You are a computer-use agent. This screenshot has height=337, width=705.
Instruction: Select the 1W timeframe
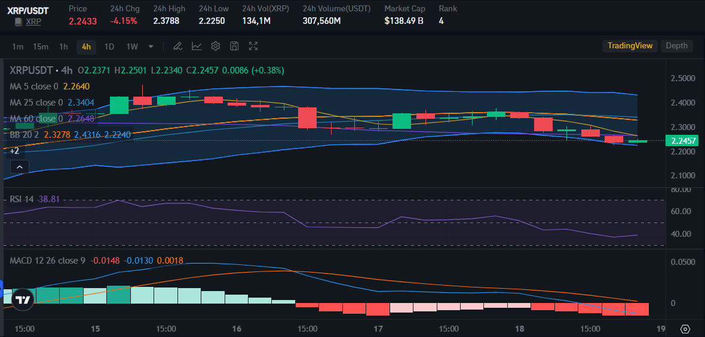[x=131, y=46]
